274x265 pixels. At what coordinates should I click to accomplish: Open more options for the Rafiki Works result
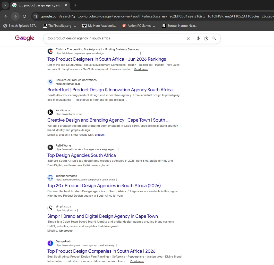point(118,150)
